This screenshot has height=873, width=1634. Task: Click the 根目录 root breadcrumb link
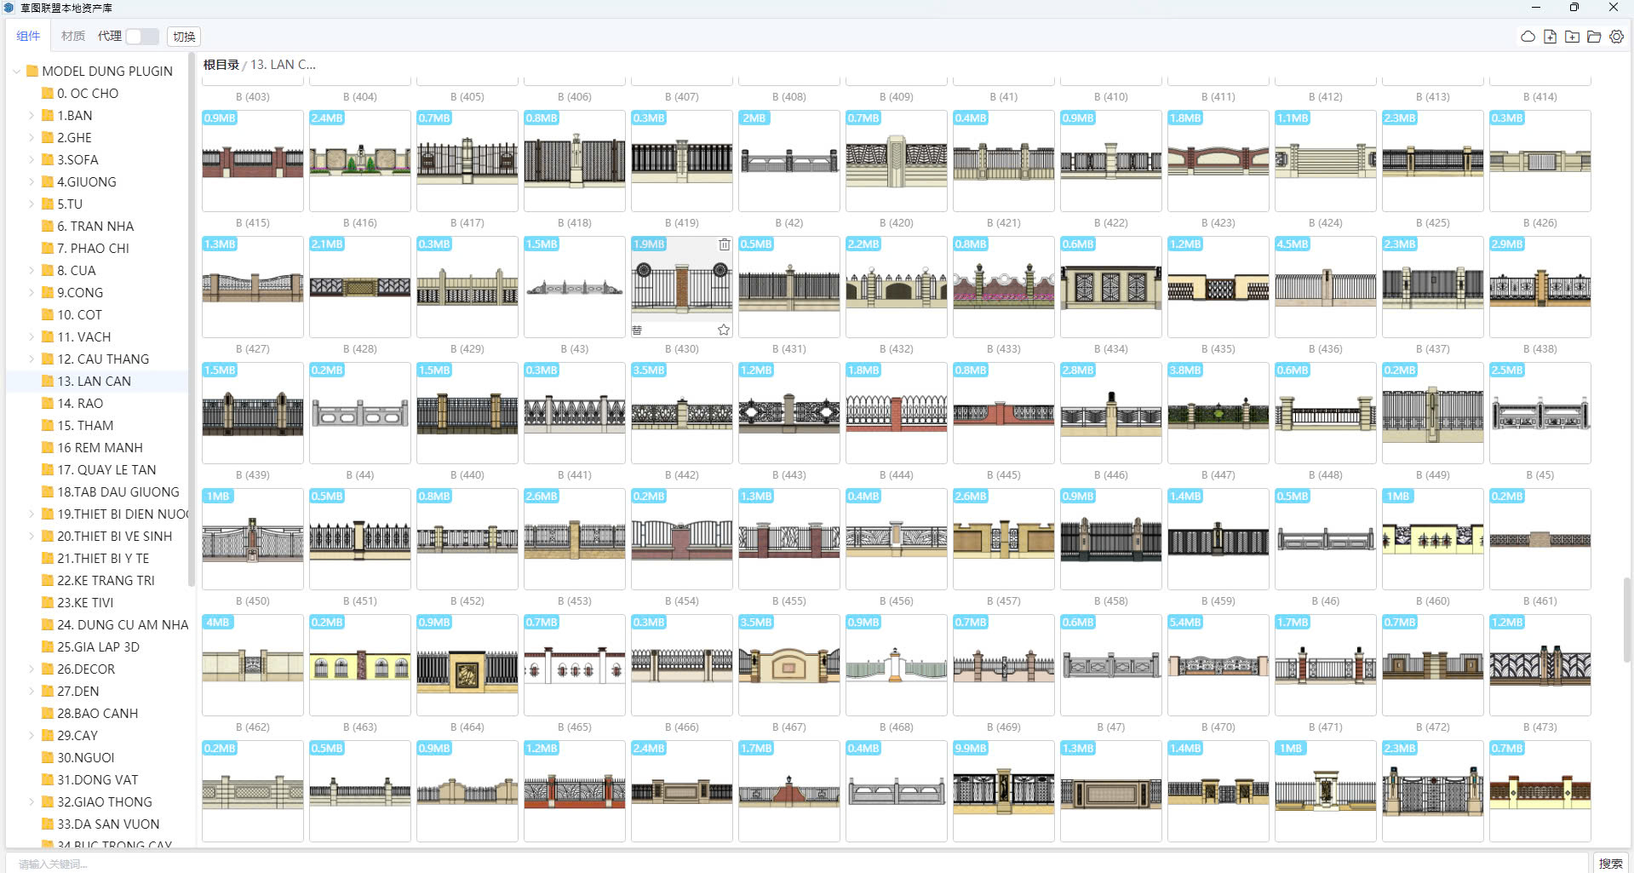(221, 65)
